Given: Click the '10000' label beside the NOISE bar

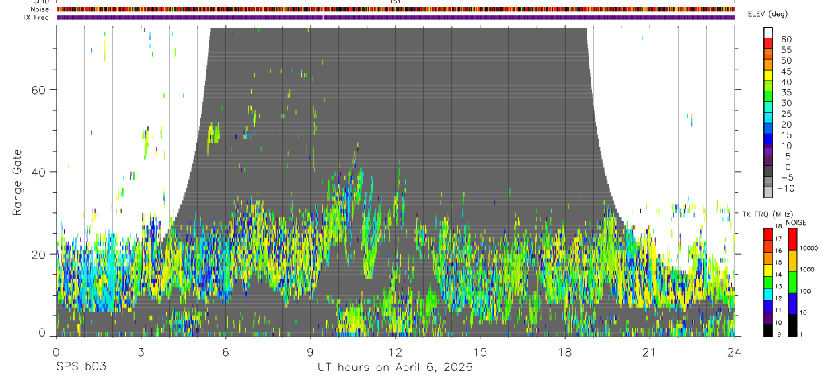Looking at the screenshot, I should (x=809, y=248).
